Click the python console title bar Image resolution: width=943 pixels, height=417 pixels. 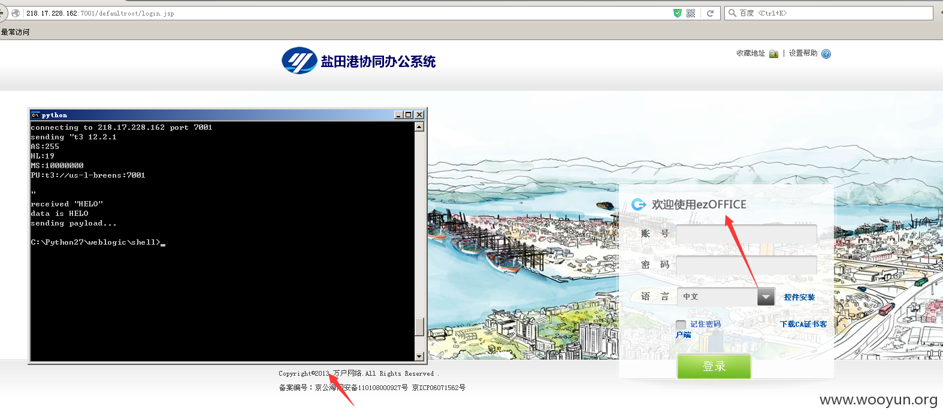point(228,115)
